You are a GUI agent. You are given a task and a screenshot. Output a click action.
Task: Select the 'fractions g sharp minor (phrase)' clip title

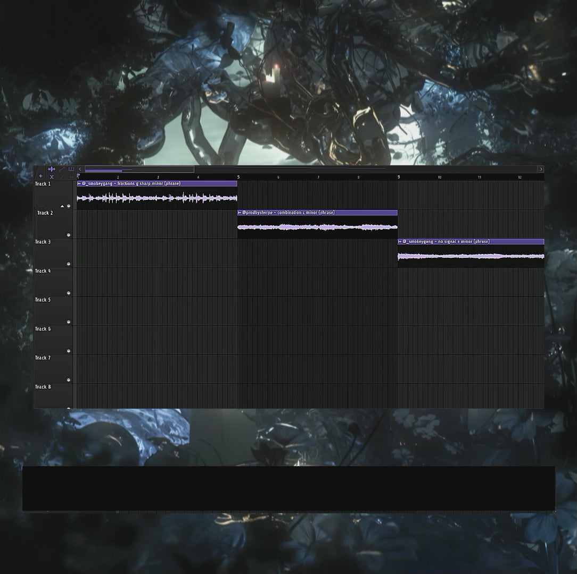149,183
